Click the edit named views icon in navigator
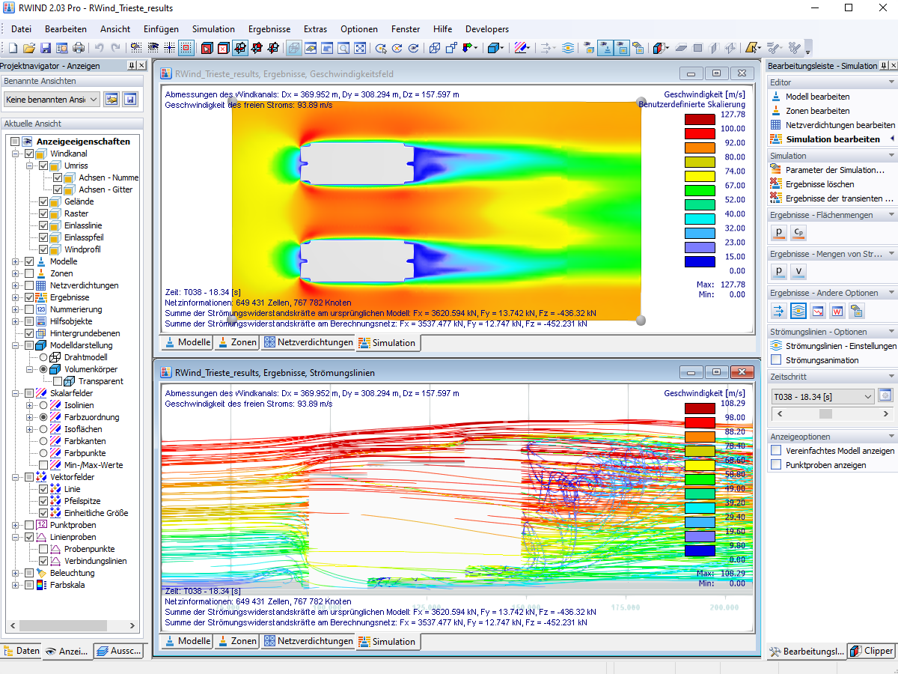The image size is (898, 674). [x=111, y=99]
